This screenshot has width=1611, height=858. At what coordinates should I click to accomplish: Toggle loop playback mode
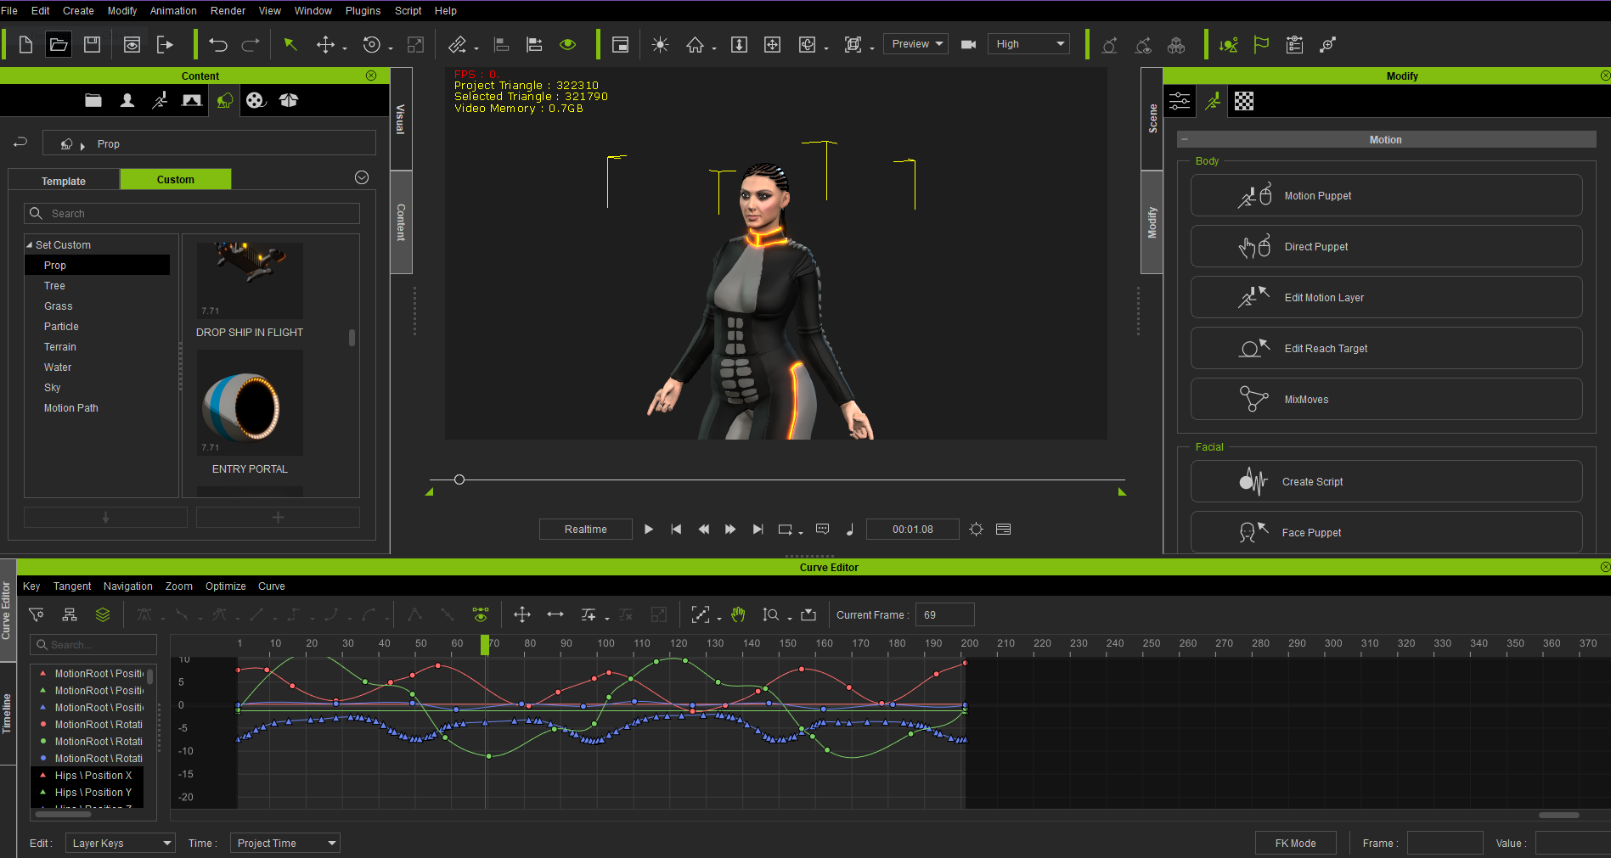786,530
